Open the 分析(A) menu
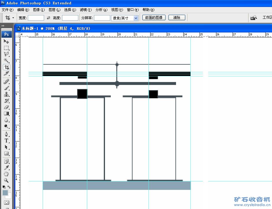The width and height of the screenshot is (272, 209). point(101,10)
